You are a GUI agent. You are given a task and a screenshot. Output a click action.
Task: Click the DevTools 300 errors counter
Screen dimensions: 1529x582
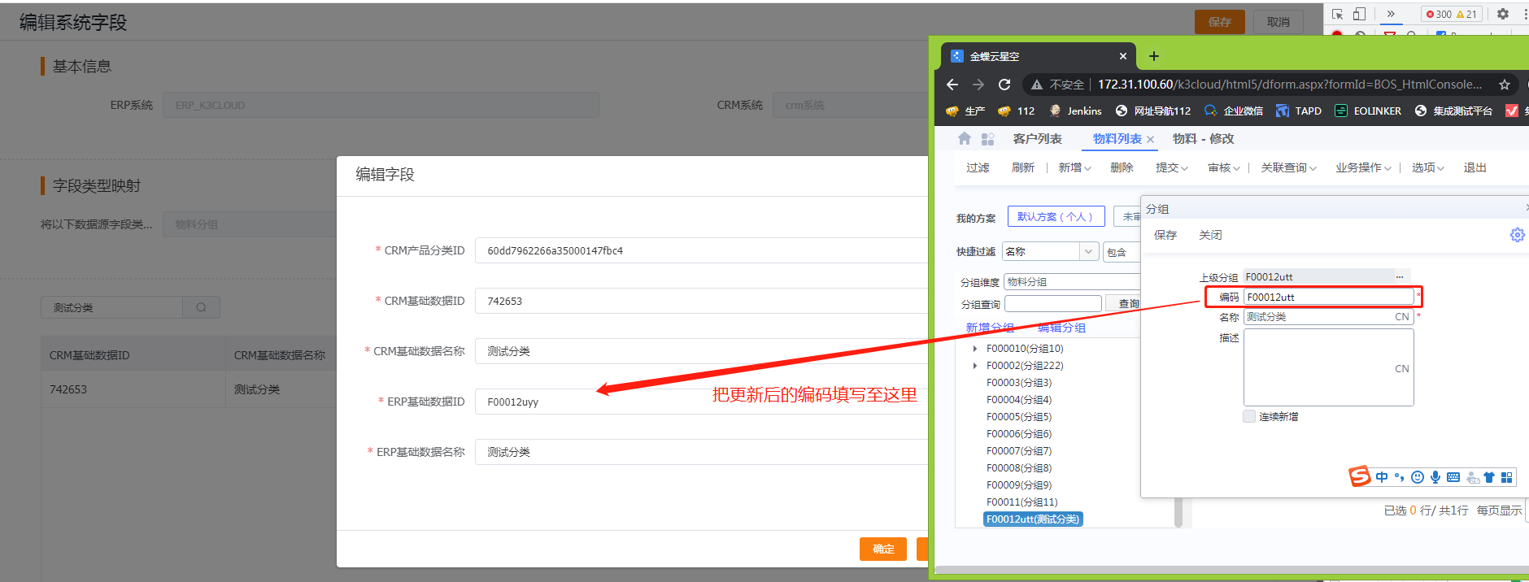(x=1438, y=14)
